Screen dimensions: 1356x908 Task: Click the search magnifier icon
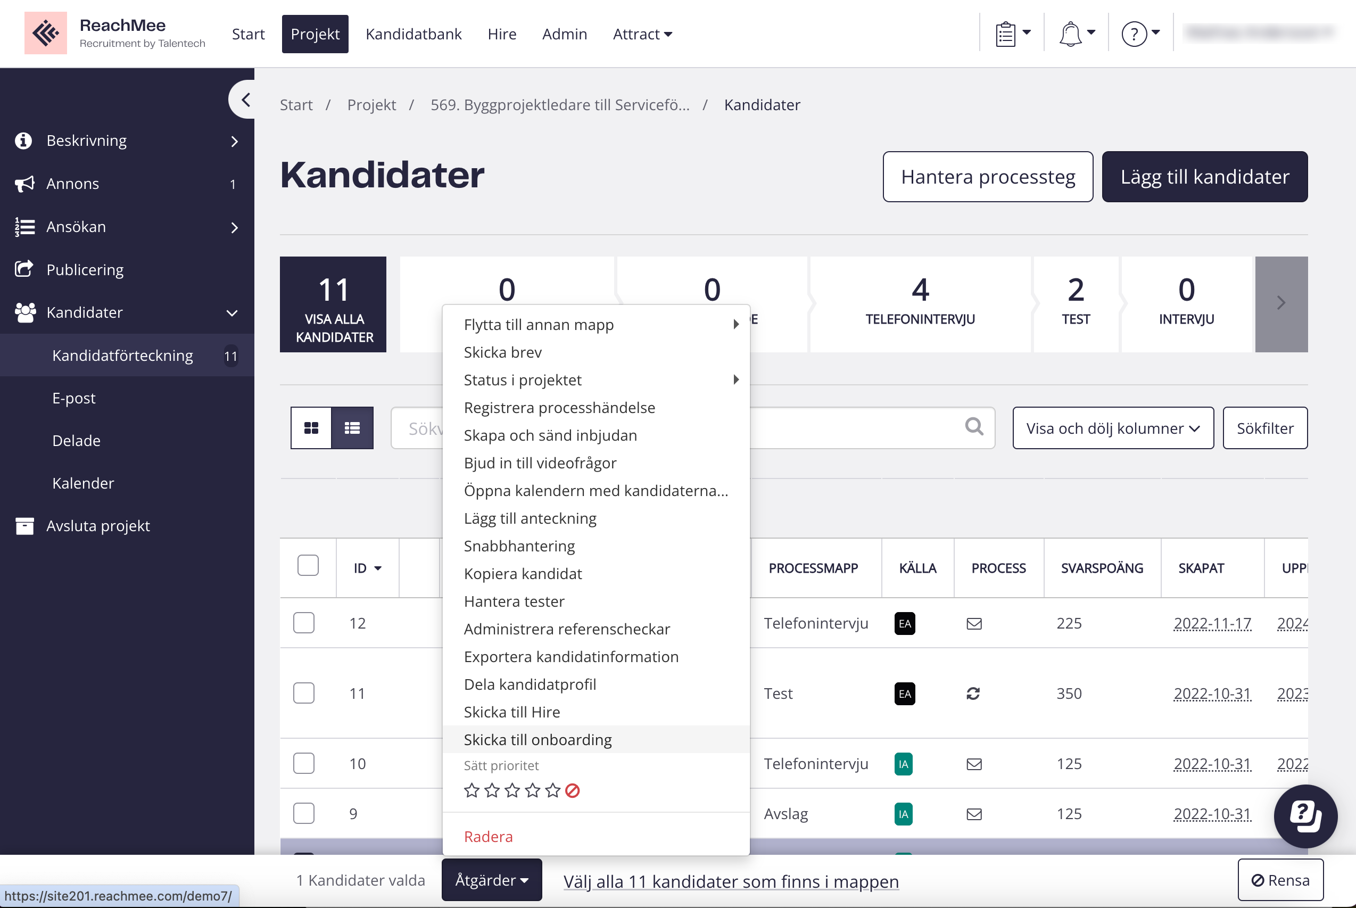point(974,427)
